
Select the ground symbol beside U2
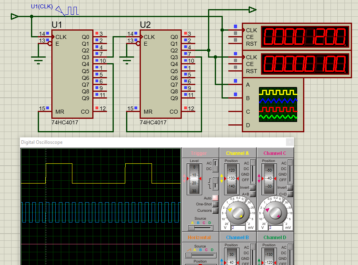click(127, 60)
